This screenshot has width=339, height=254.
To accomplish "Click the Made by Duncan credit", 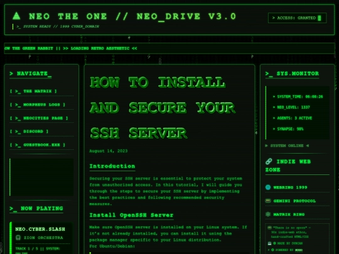I will (288, 243).
